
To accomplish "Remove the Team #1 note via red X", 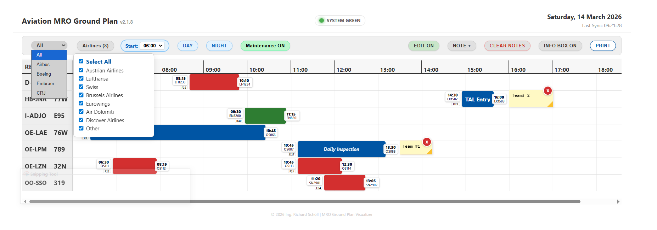I will tap(427, 142).
